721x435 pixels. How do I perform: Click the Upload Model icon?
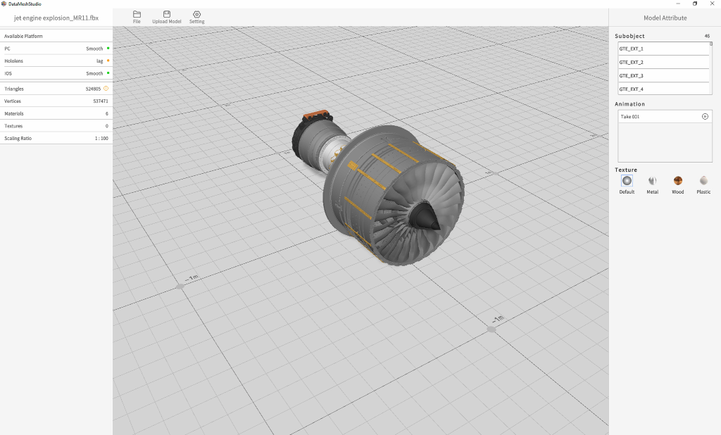pos(167,15)
